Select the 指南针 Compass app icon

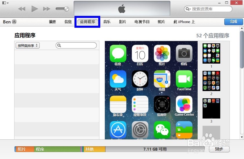click(162, 104)
